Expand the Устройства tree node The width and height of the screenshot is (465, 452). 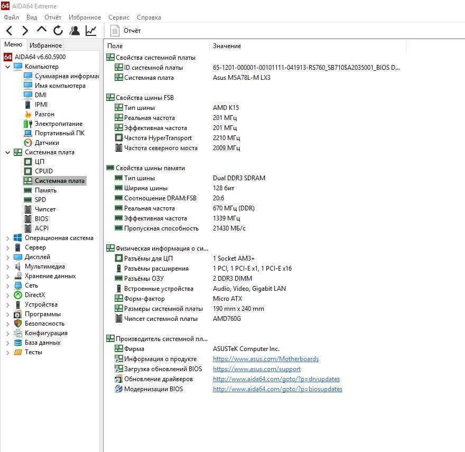pos(8,305)
